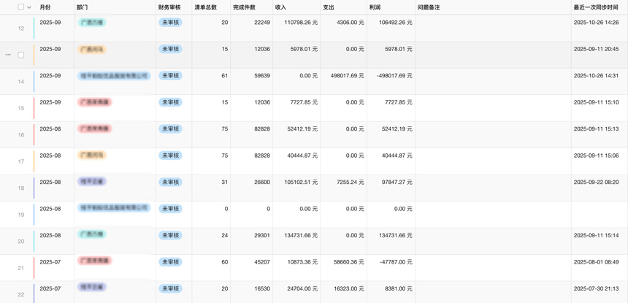This screenshot has height=303, width=628.
Task: Select row number 17
Action: pos(21,161)
